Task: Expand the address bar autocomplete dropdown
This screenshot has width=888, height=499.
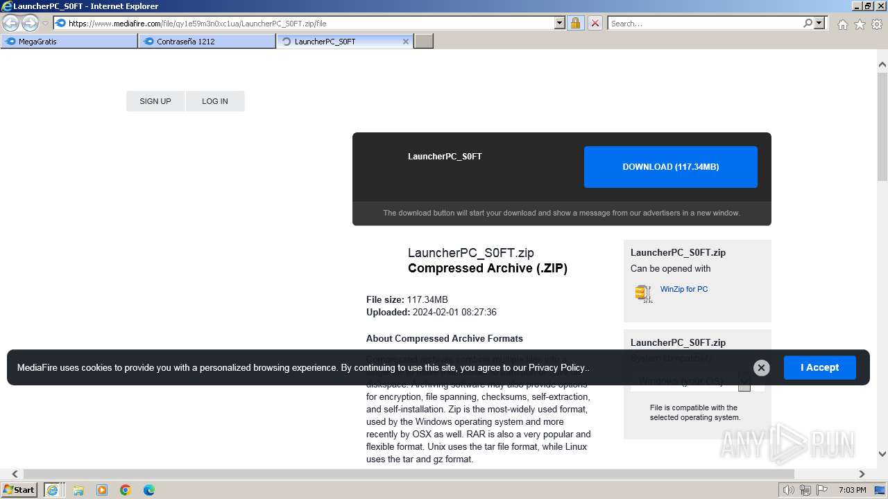Action: (560, 23)
